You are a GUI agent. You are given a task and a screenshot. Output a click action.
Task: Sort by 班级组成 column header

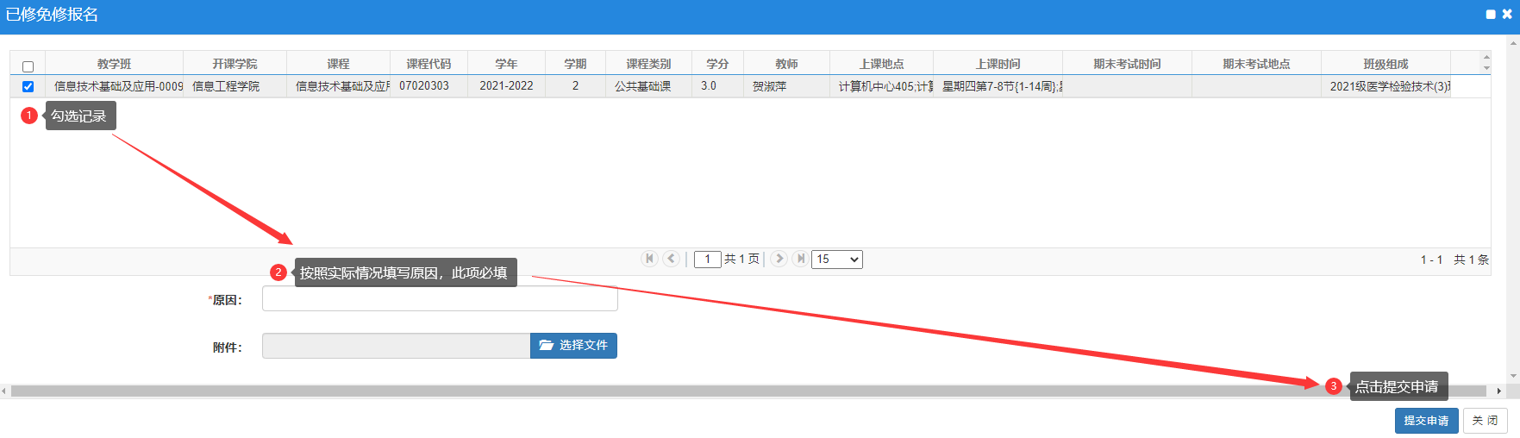pyautogui.click(x=1386, y=64)
